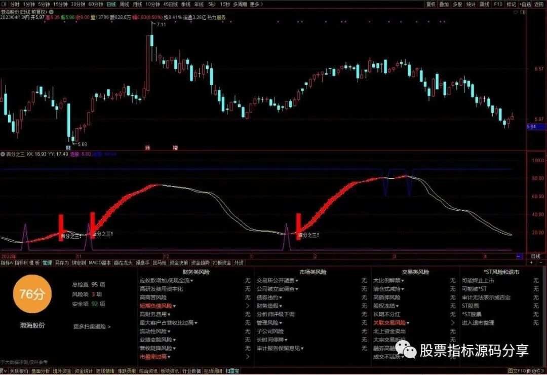Click the 标记 mark button

pyautogui.click(x=511, y=4)
